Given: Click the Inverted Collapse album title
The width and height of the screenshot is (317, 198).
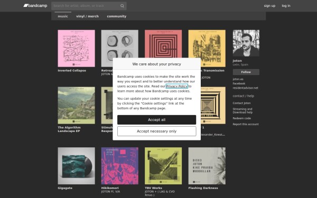Looking at the screenshot, I should (x=72, y=71).
